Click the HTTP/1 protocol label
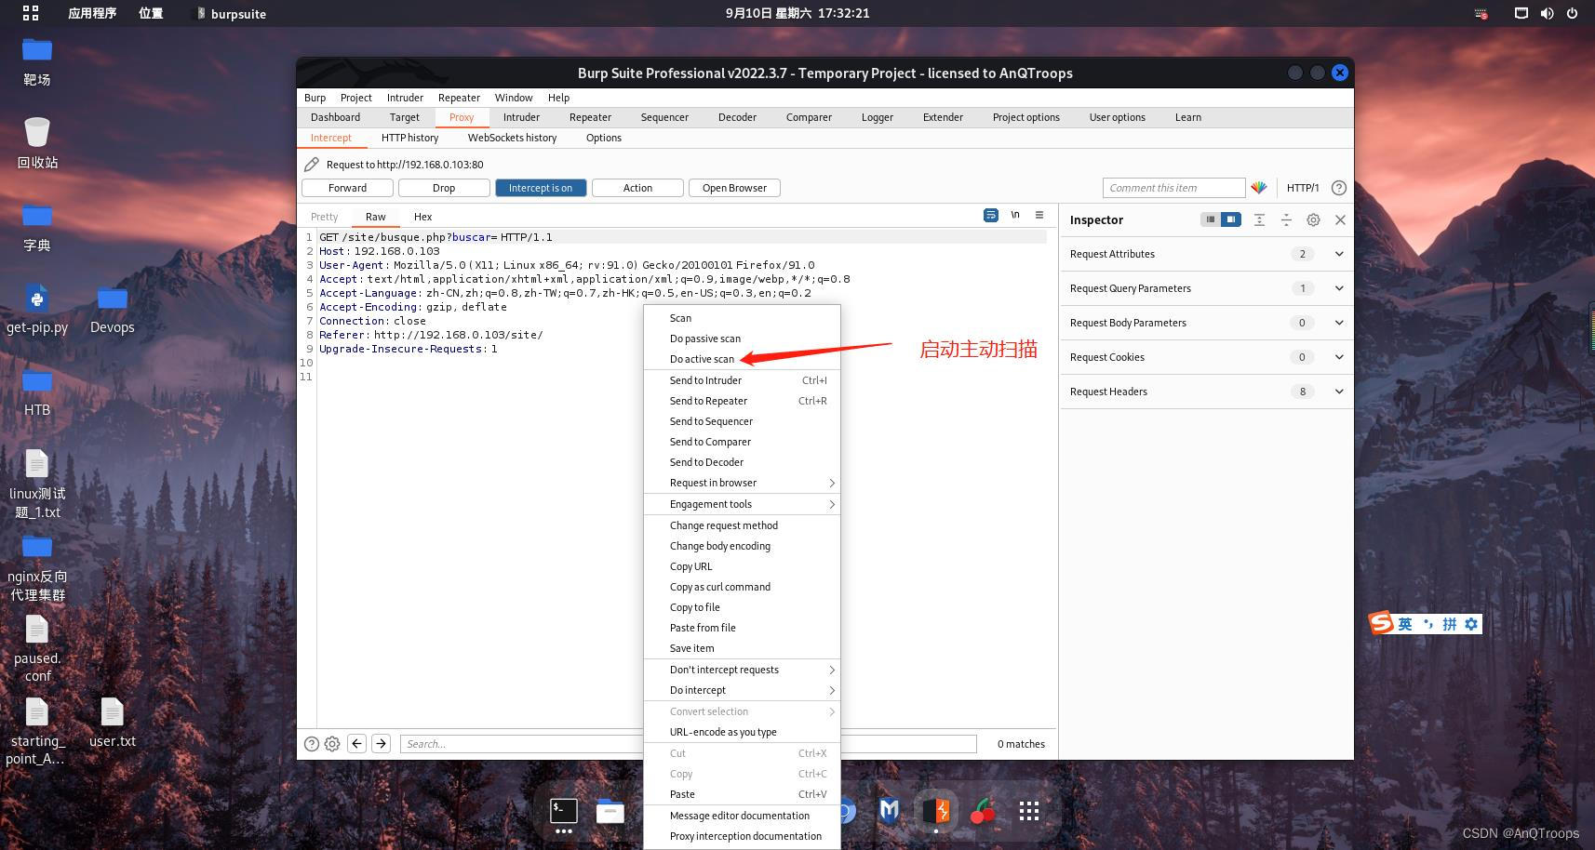Image resolution: width=1595 pixels, height=850 pixels. click(1303, 188)
